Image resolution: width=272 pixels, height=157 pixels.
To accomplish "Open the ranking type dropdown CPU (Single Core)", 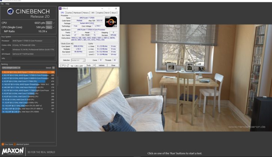I will point(11,68).
